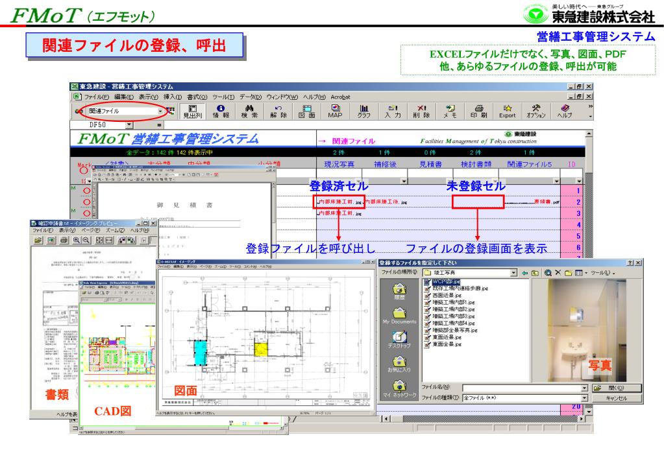Launch the 検索 search binoculars tool
The height and width of the screenshot is (459, 664).
[249, 112]
